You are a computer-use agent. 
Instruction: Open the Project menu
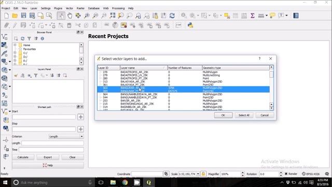point(6,8)
